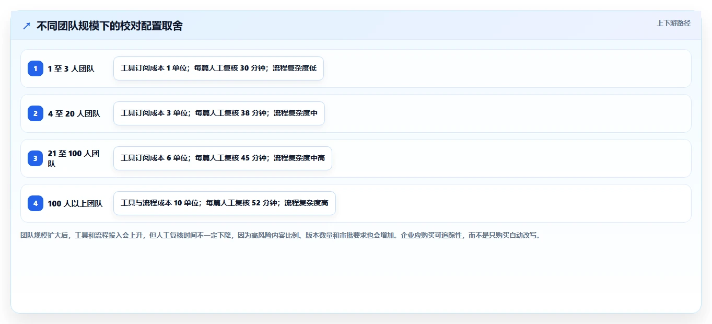Select the number 4 step badge
This screenshot has width=712, height=324.
[36, 203]
